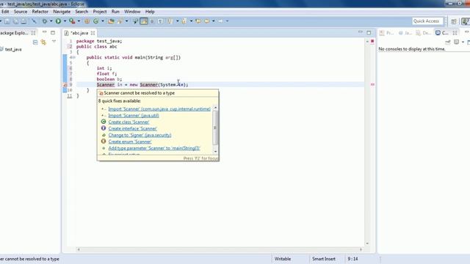Open the Refactor menu
Viewport: 470px width, 264px height.
(40, 12)
